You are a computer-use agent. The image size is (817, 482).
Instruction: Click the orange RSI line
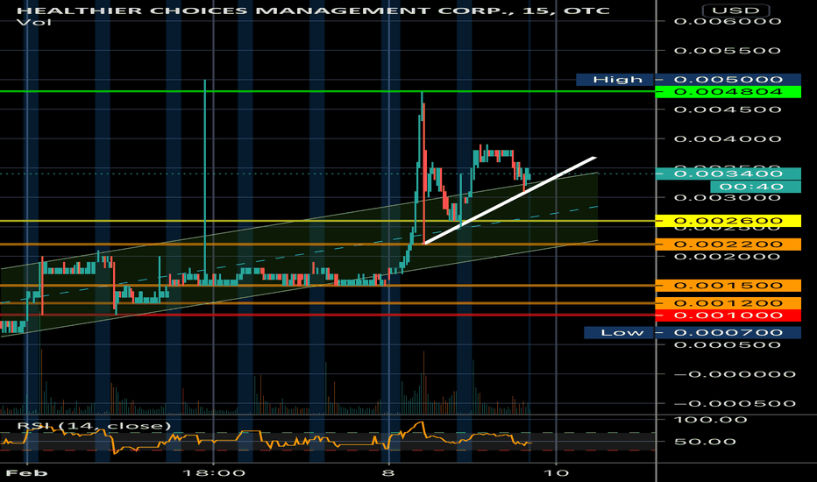[x=266, y=439]
